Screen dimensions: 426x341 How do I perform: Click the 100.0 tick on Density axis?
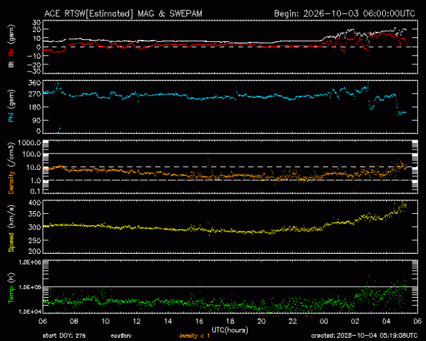click(31, 154)
